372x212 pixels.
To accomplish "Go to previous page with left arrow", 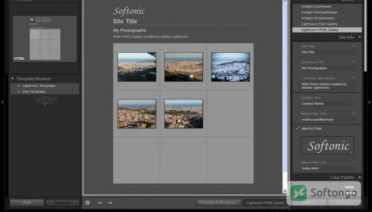I will pyautogui.click(x=100, y=203).
